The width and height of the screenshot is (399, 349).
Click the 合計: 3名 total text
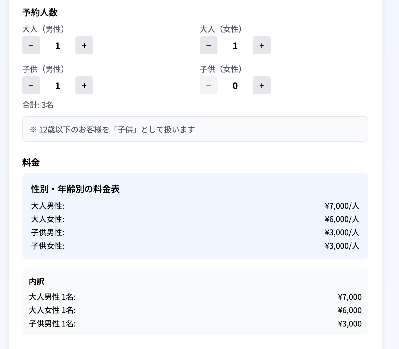[38, 105]
